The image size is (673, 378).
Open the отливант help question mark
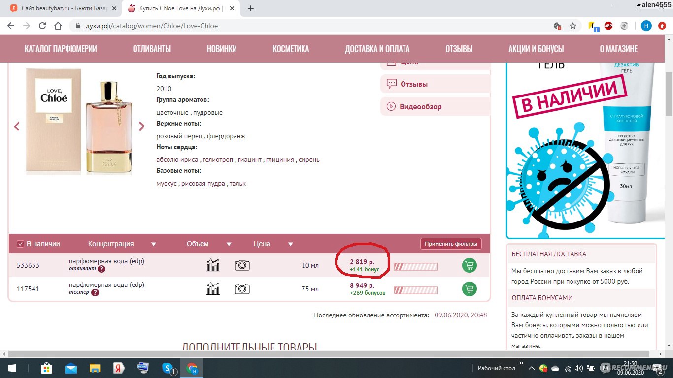coord(101,269)
